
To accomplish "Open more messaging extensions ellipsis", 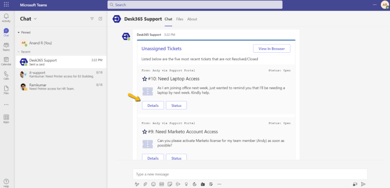I will coord(219,184).
